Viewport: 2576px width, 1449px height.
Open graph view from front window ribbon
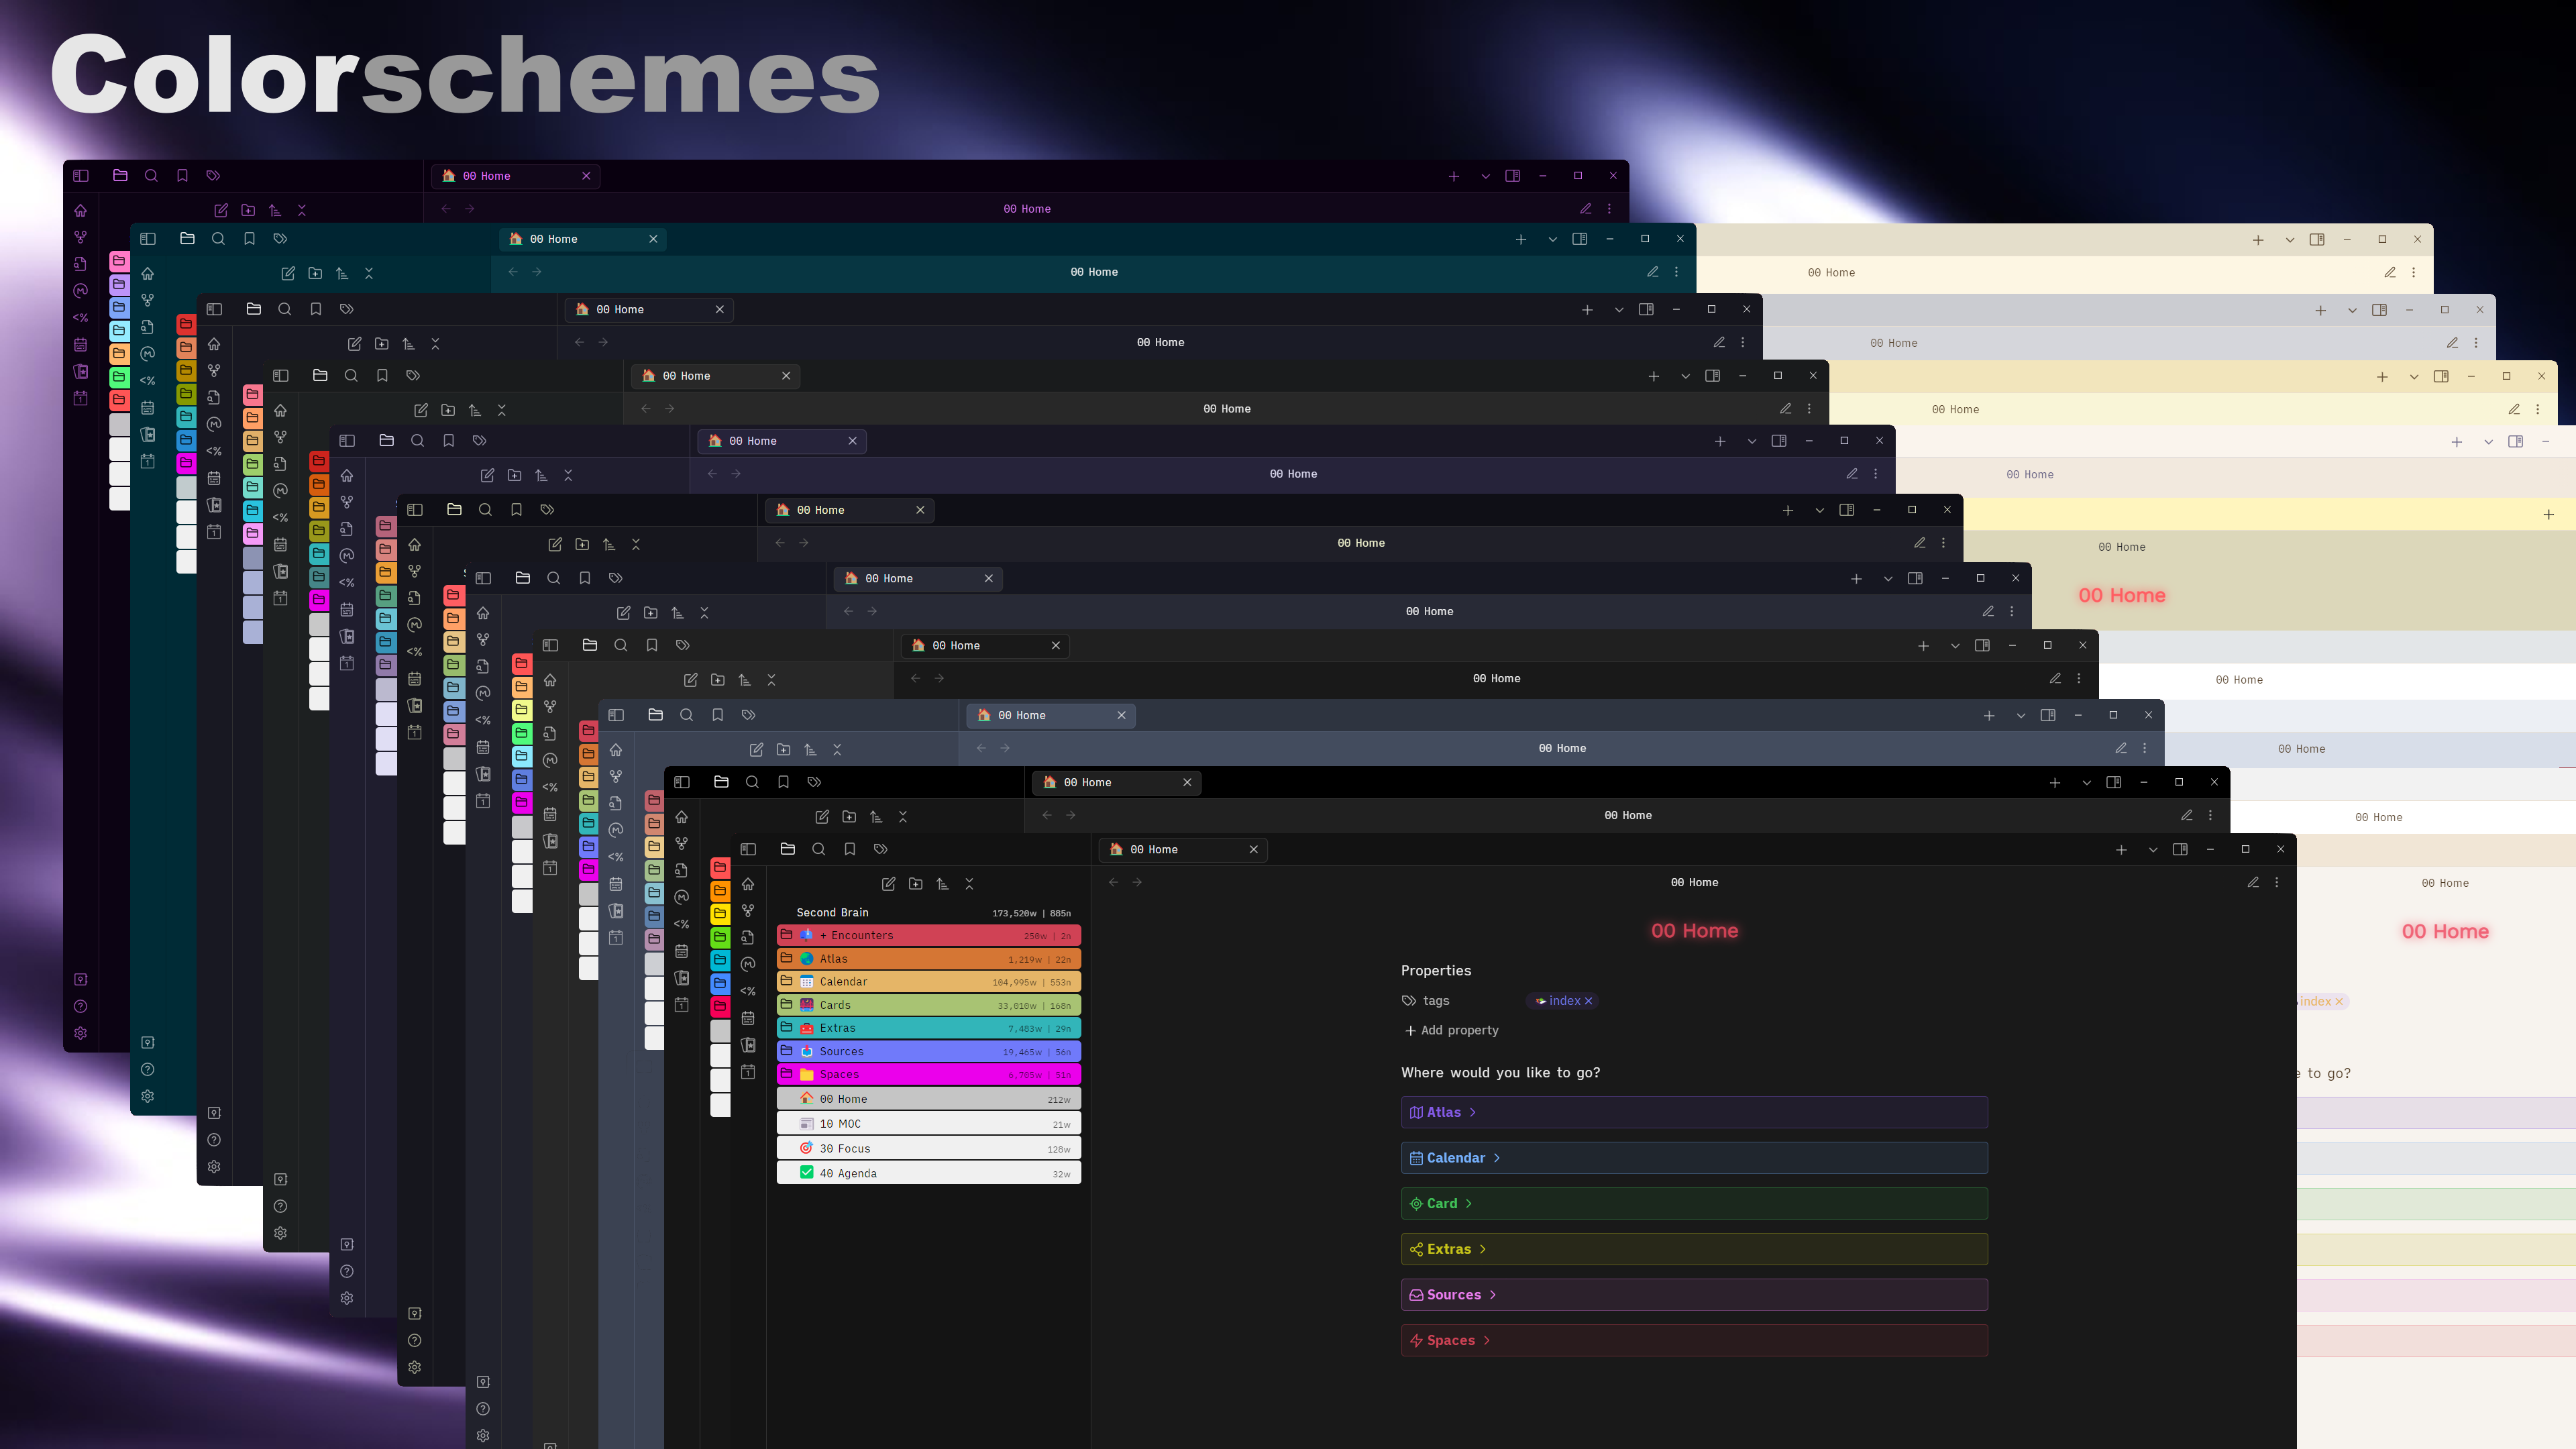(x=748, y=911)
